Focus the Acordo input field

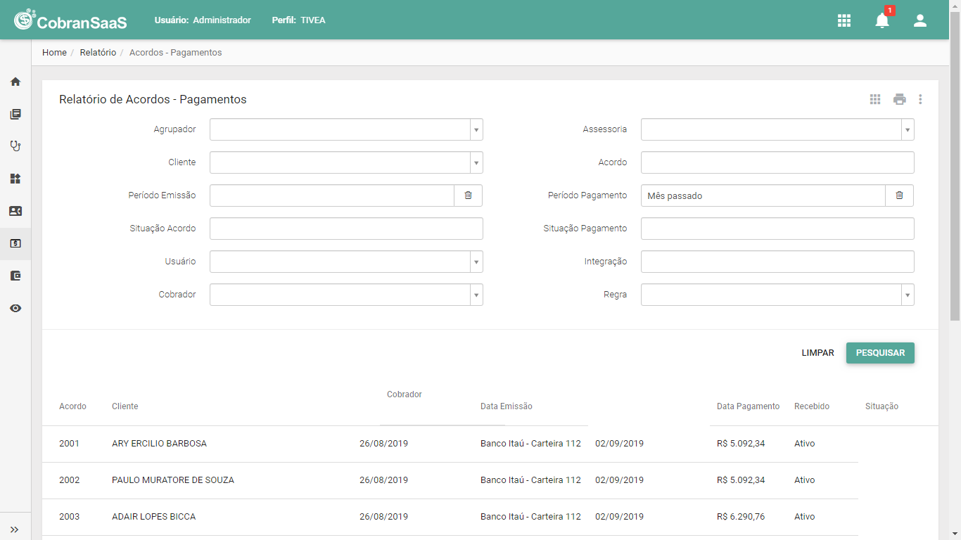(x=777, y=162)
